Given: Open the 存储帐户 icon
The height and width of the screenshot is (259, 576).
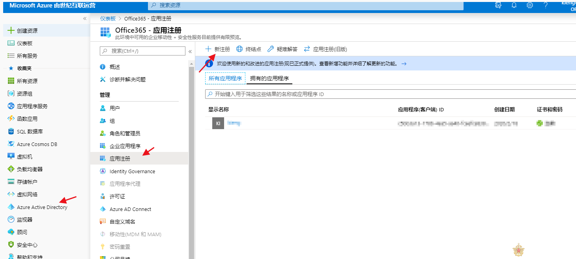Looking at the screenshot, I should click(x=11, y=182).
